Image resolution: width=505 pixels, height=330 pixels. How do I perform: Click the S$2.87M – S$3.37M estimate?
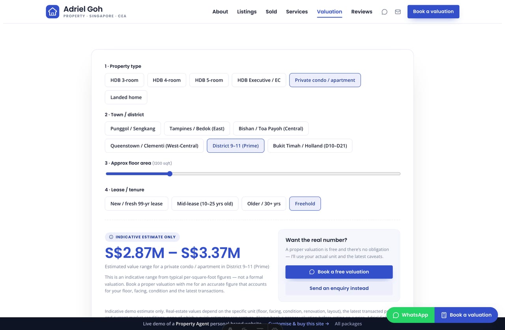(x=172, y=253)
